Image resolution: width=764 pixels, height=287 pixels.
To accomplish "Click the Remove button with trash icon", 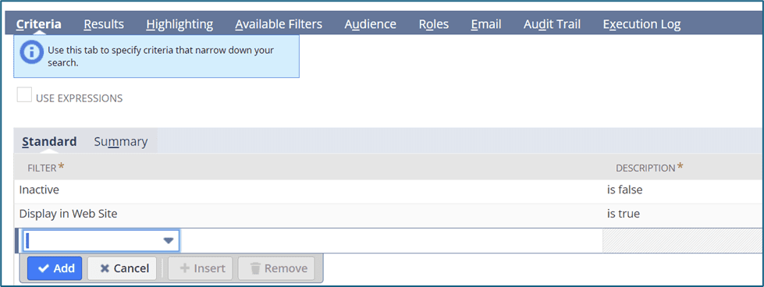I will click(x=276, y=268).
